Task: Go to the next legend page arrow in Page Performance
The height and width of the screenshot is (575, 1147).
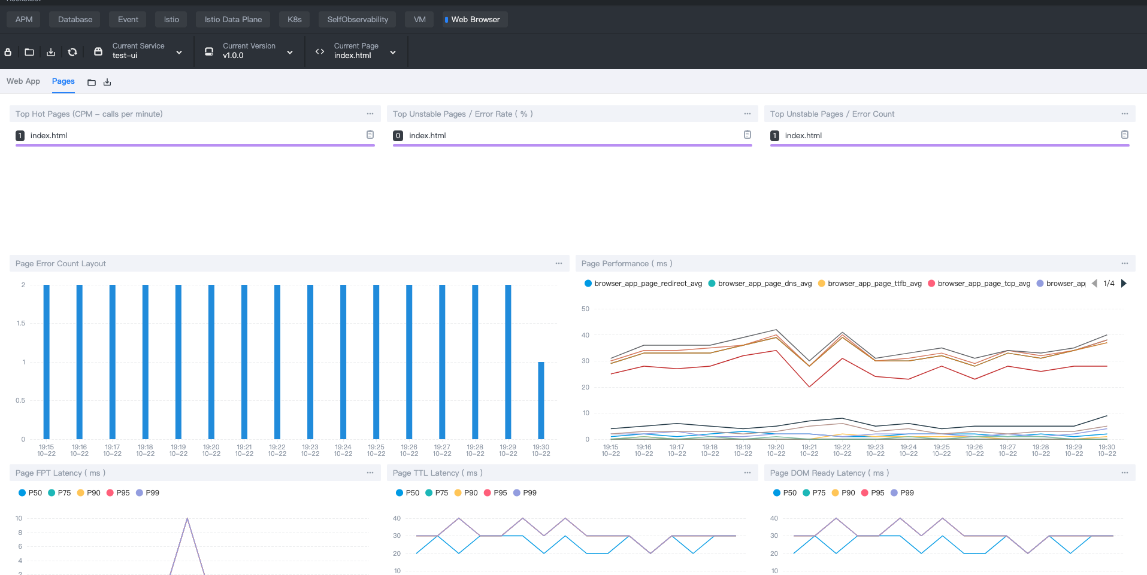Action: point(1124,284)
